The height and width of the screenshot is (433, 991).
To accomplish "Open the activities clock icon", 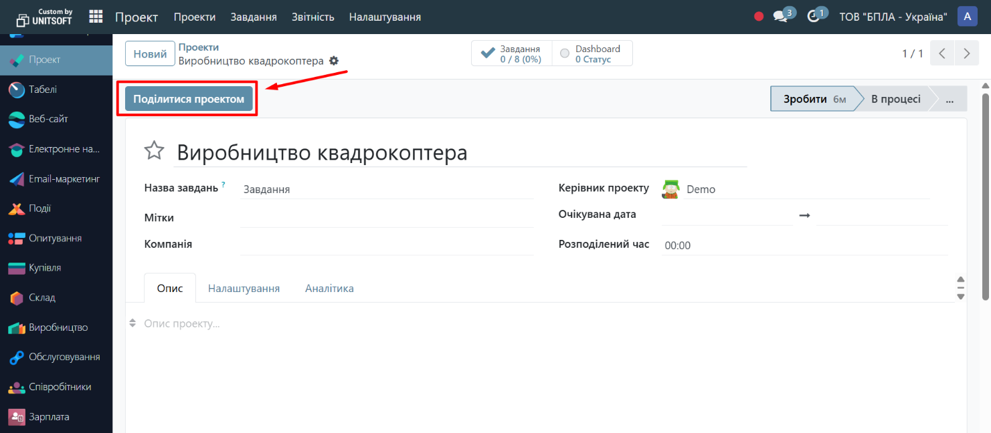I will coord(814,17).
